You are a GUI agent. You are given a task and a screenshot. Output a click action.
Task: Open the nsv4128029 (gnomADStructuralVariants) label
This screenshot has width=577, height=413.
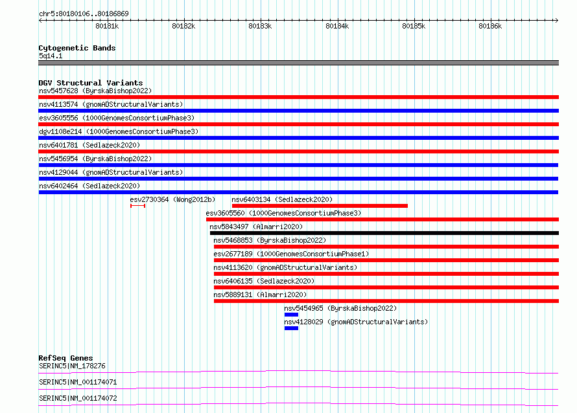(356, 322)
